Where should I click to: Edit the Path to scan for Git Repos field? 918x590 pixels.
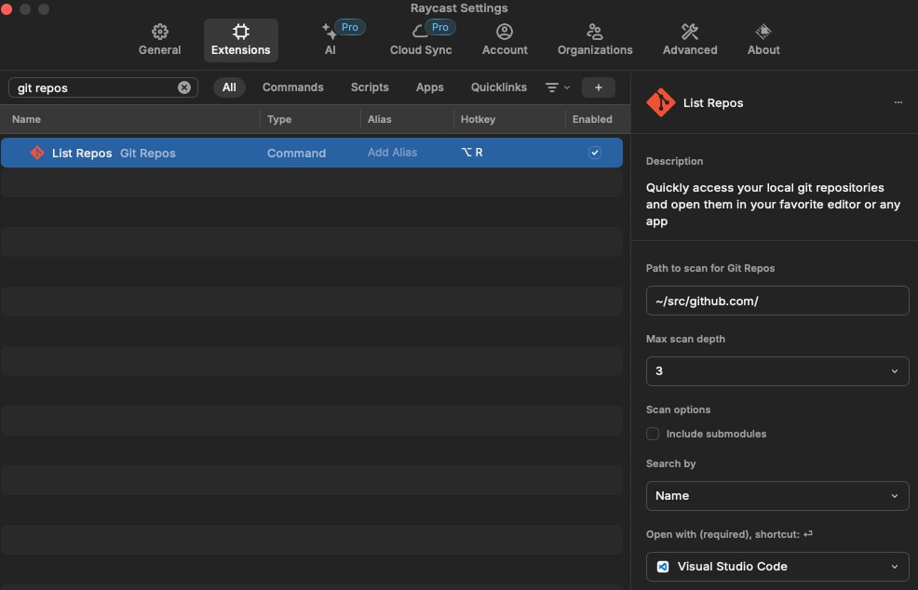coord(777,301)
